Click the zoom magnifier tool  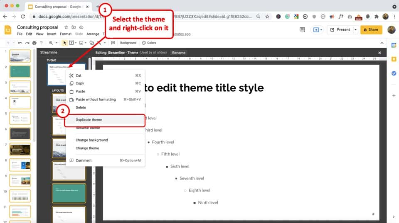coord(51,43)
